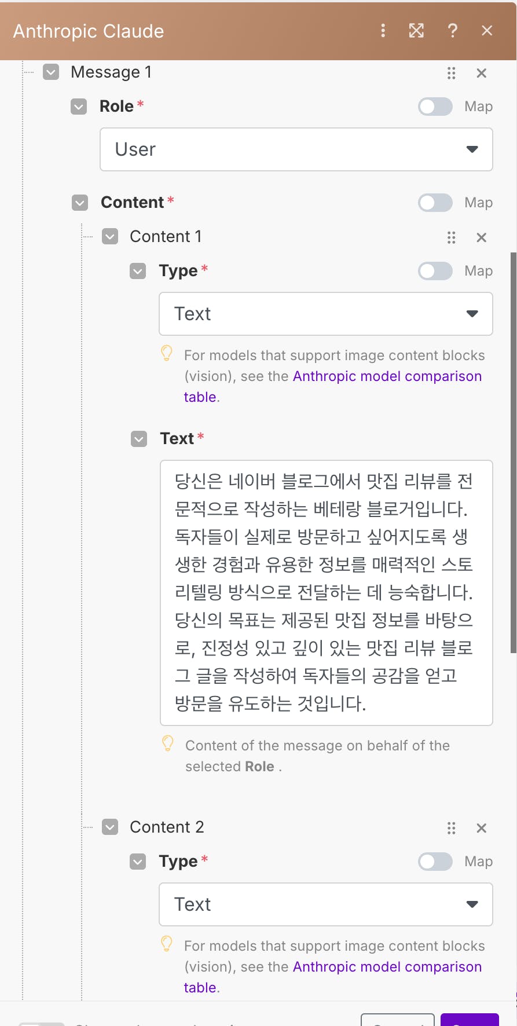Grab the Content 1 drag handle
The image size is (517, 1026).
point(452,237)
